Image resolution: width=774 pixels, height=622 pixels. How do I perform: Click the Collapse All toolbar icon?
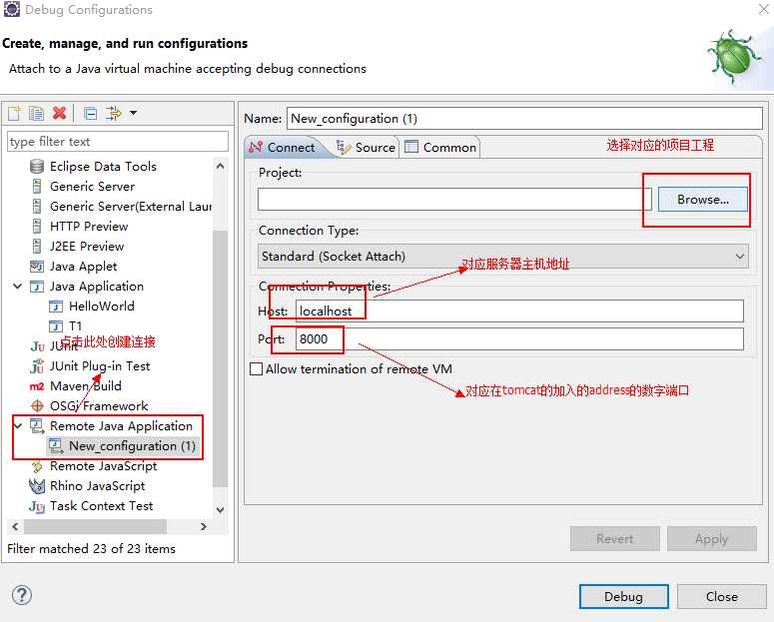tap(90, 113)
